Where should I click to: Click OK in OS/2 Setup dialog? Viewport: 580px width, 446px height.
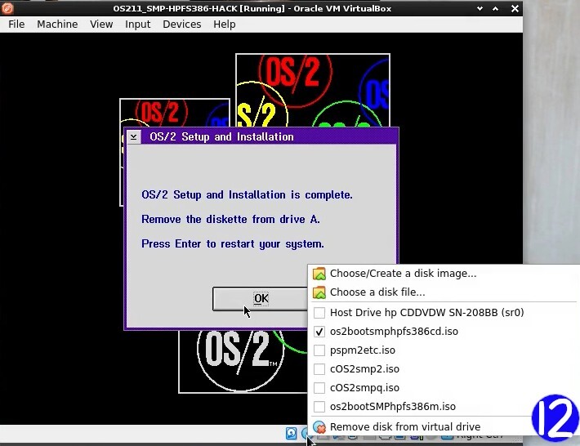click(261, 299)
